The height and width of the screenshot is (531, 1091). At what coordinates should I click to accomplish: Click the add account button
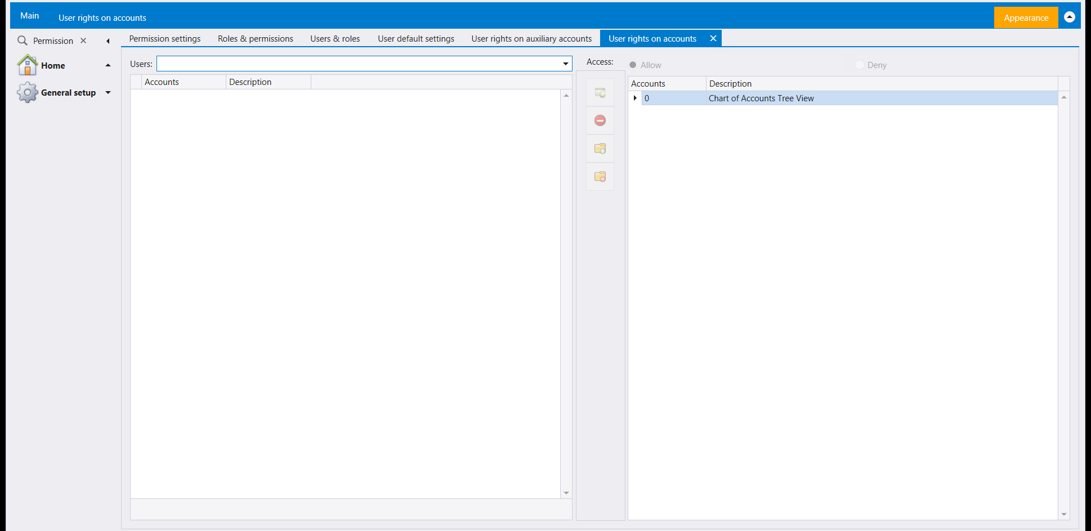point(600,93)
